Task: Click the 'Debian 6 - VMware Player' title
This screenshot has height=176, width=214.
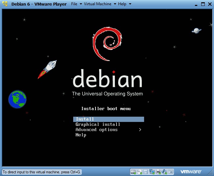Action: [x=39, y=4]
